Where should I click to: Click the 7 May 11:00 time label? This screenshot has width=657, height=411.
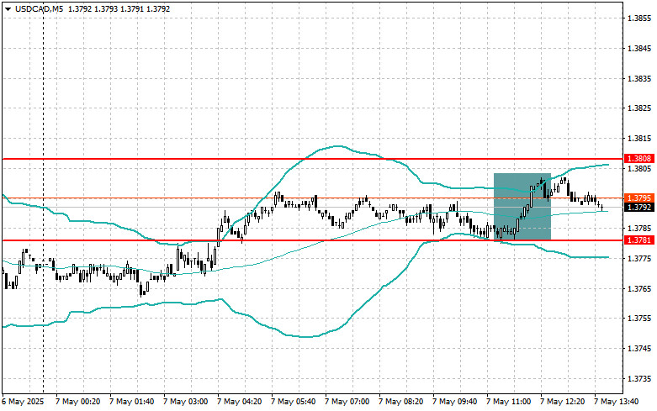click(x=509, y=402)
